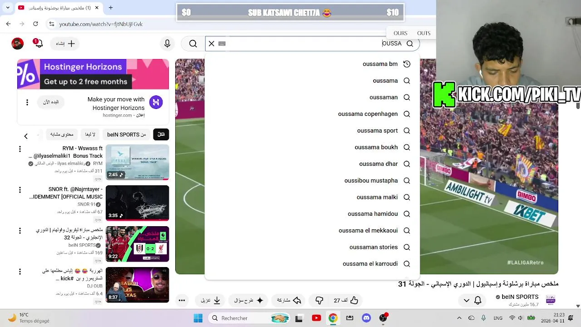581x327 pixels.
Task: Open options for DJ OUB video
Action: [20, 272]
